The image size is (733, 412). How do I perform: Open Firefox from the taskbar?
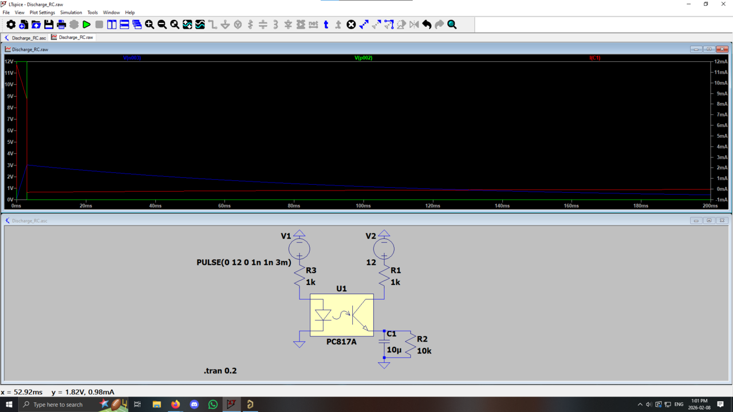(175, 405)
